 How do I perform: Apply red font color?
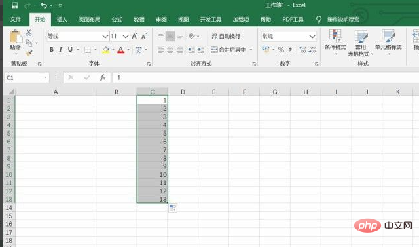tap(120, 50)
